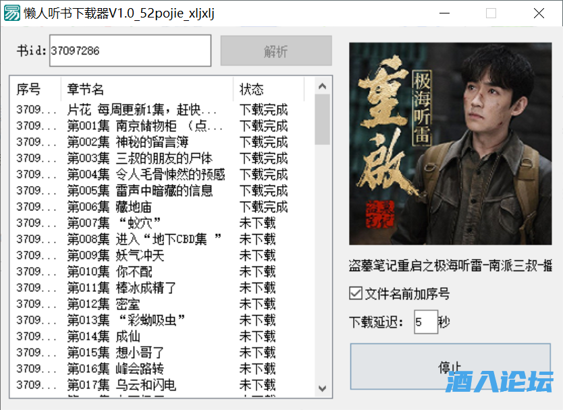This screenshot has height=410, width=563.
Task: Click the 序号 column header
Action: [35, 89]
